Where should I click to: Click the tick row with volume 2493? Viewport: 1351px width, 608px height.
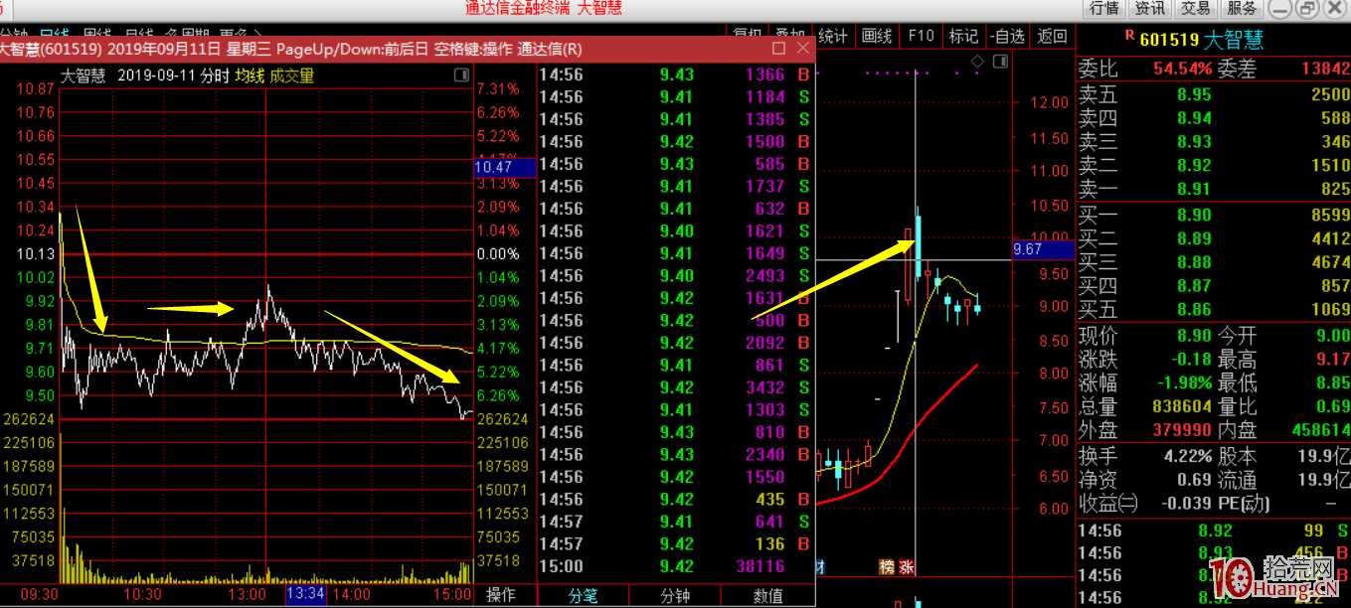pyautogui.click(x=676, y=275)
